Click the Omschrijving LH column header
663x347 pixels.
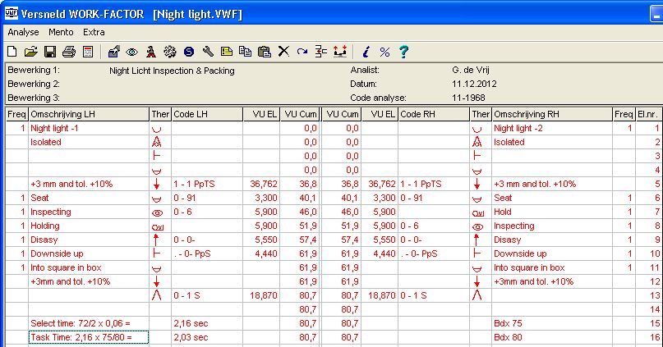coord(89,114)
